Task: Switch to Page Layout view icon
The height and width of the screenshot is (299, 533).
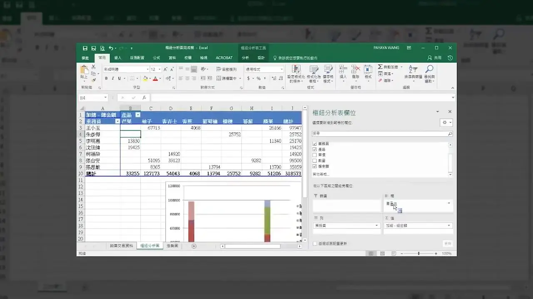Action: pyautogui.click(x=382, y=253)
